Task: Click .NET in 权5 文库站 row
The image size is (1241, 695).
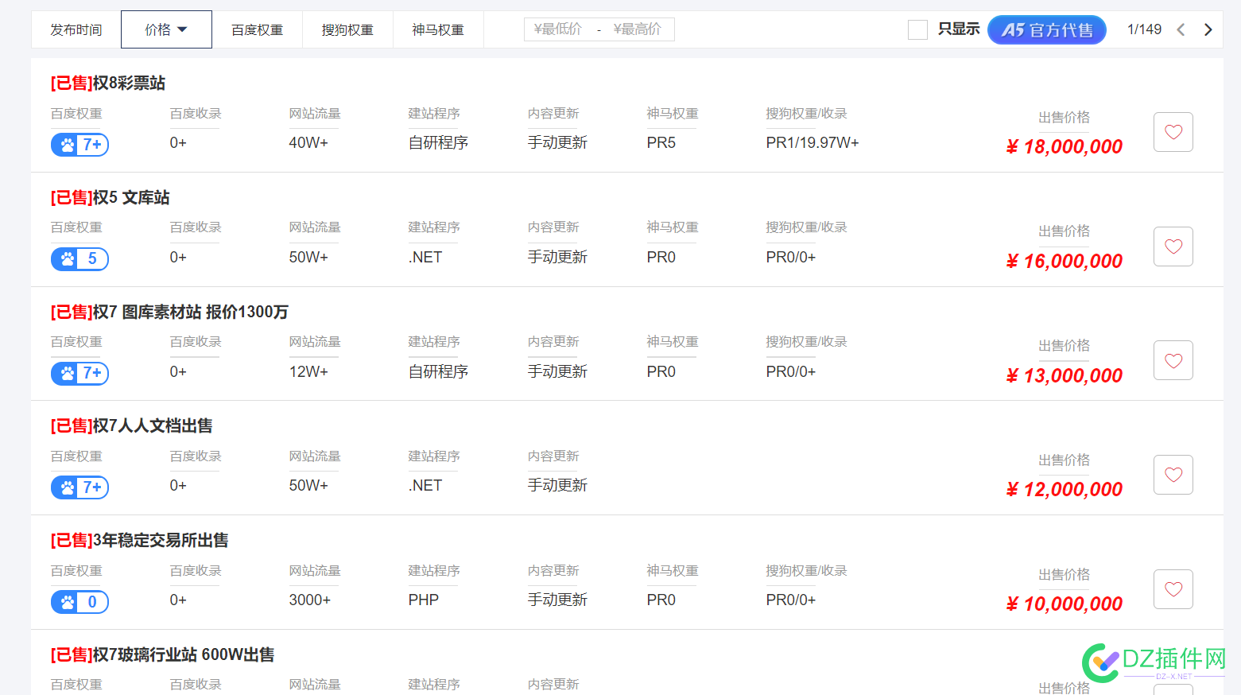Action: pos(425,257)
